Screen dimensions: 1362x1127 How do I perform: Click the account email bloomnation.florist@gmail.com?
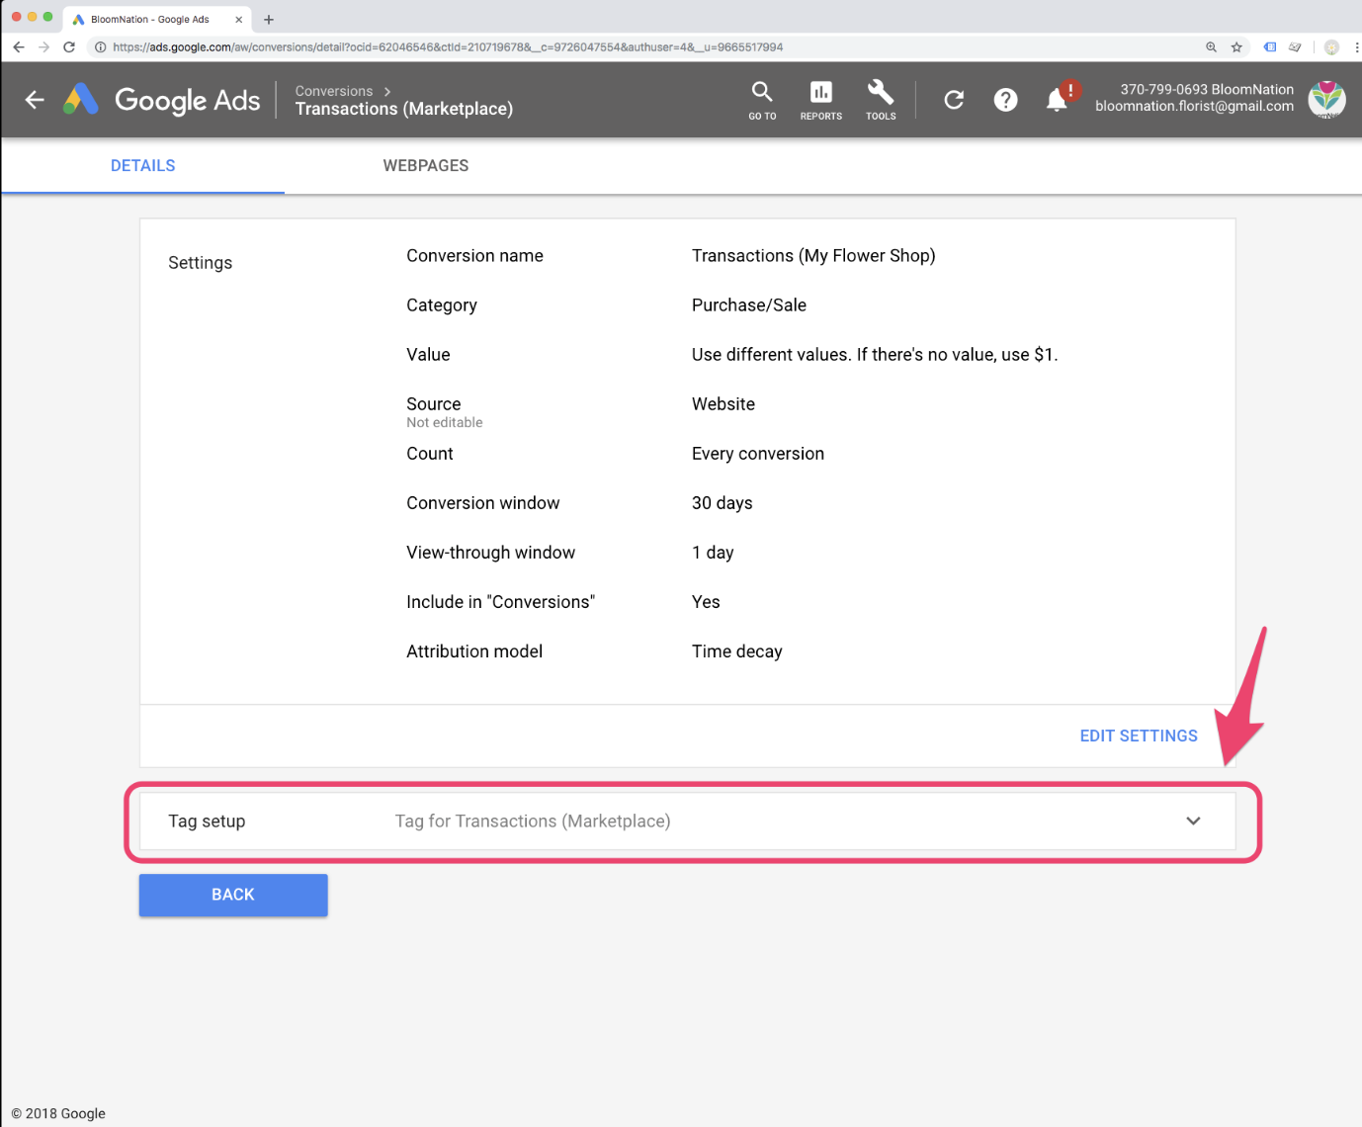coord(1194,107)
